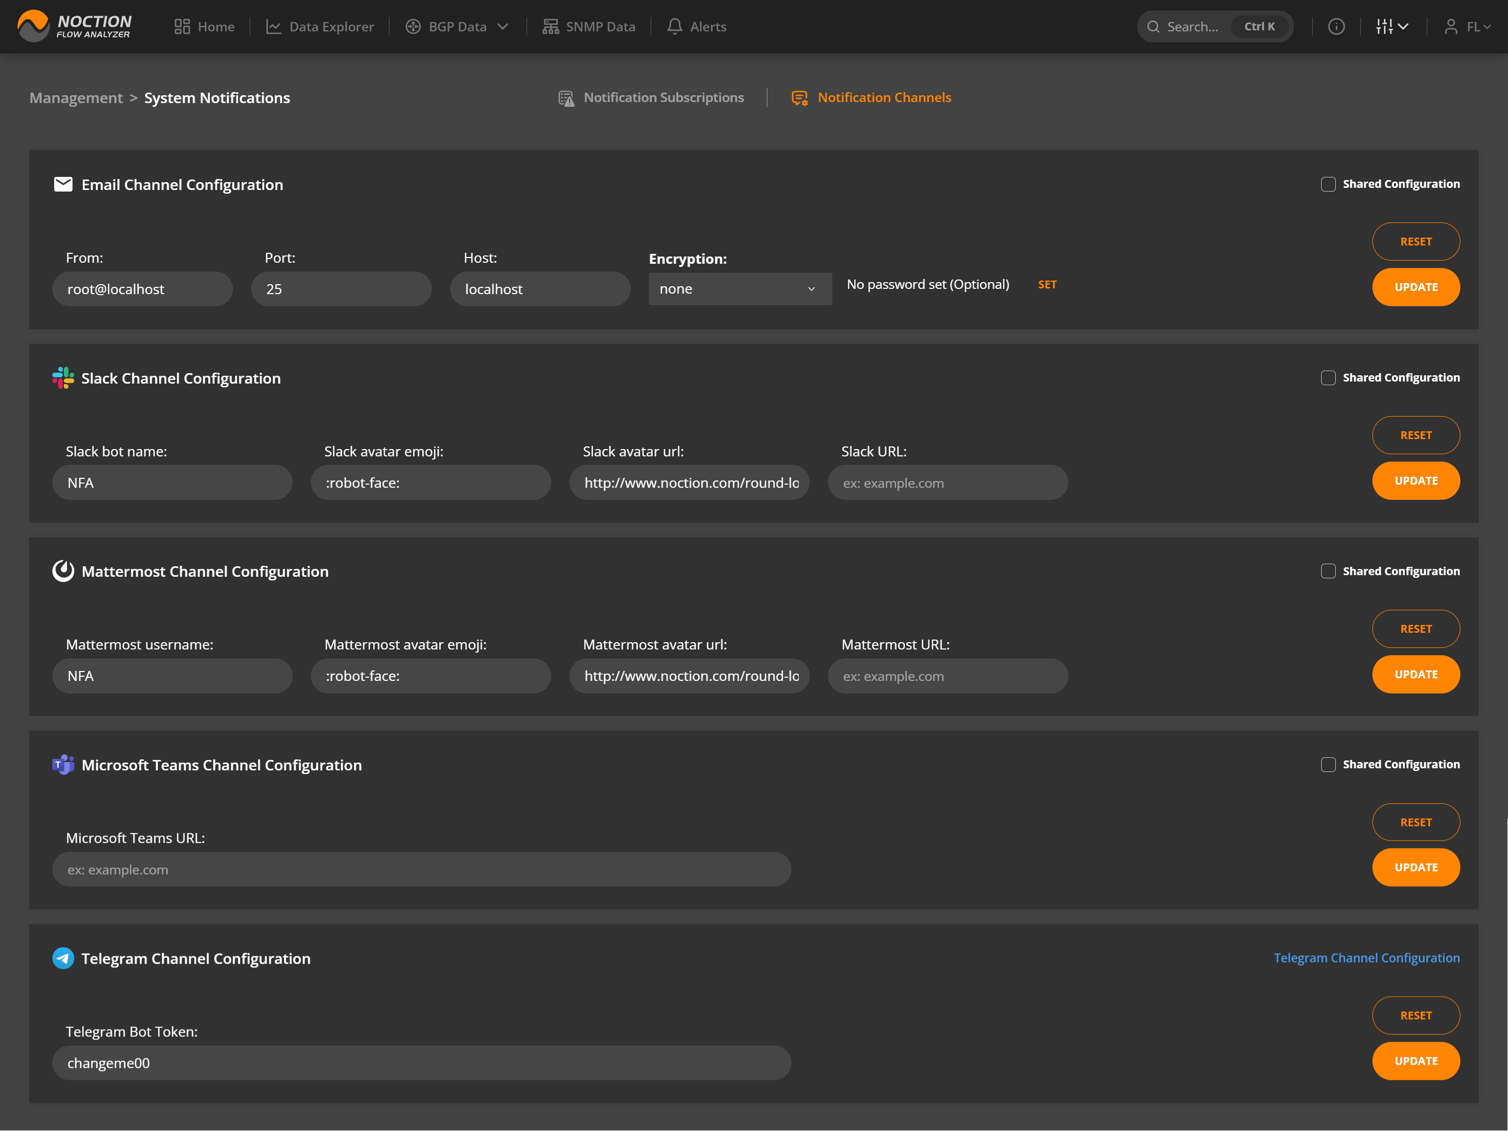This screenshot has height=1131, width=1508.
Task: Click the Microsoft Teams channel icon
Action: click(x=63, y=765)
